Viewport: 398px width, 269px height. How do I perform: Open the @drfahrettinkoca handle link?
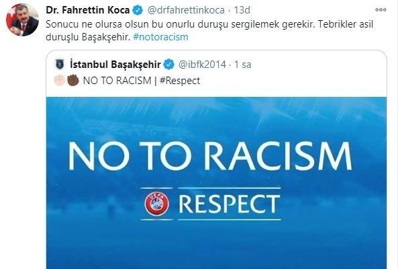click(x=186, y=10)
